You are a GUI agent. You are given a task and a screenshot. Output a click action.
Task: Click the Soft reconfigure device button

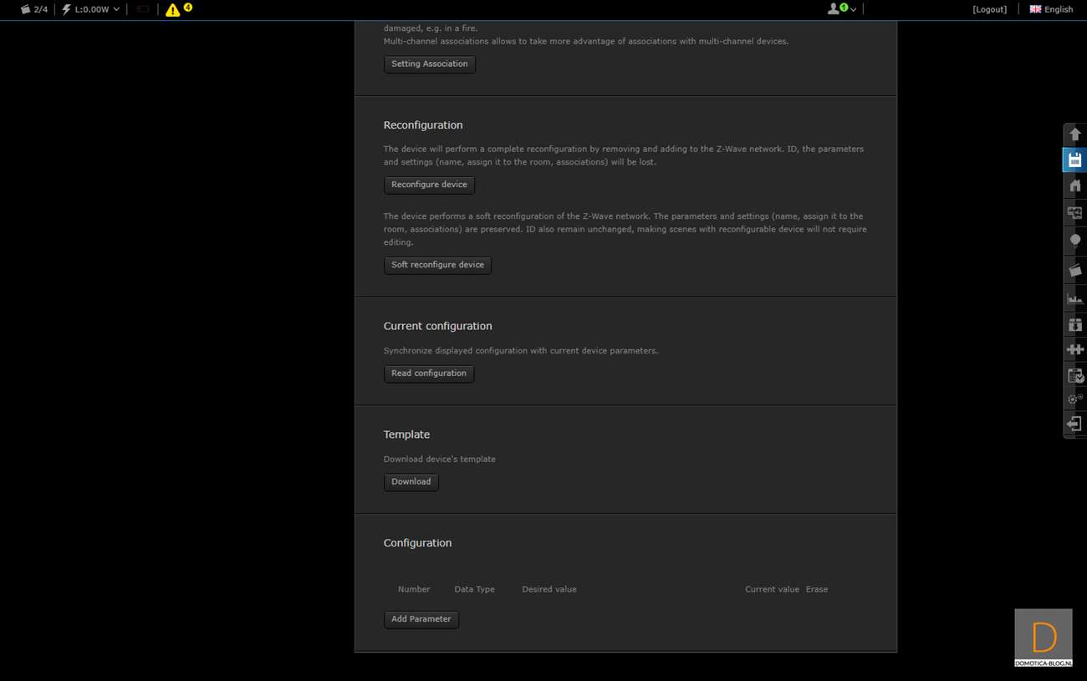point(437,265)
